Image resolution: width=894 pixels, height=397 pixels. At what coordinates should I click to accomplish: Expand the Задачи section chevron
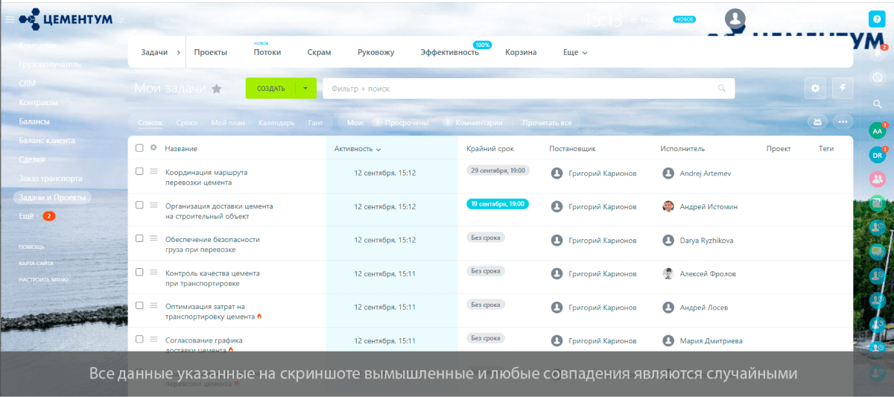pos(178,52)
